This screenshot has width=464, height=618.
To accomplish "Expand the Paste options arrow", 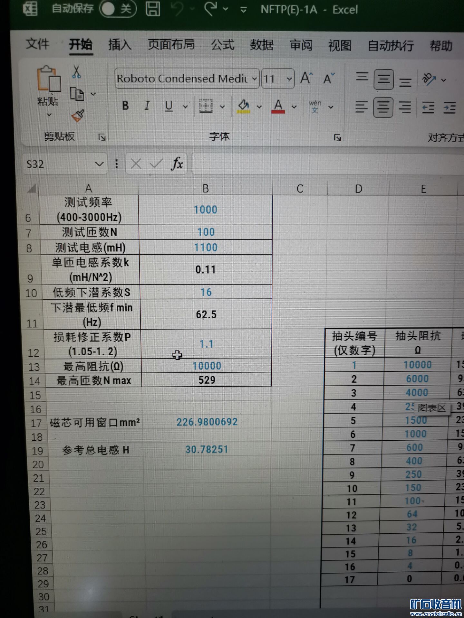I will coord(49,115).
